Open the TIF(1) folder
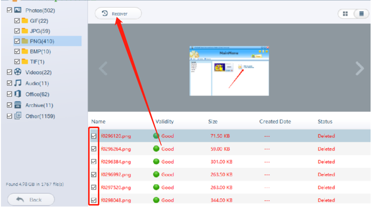The width and height of the screenshot is (374, 207). (x=37, y=62)
